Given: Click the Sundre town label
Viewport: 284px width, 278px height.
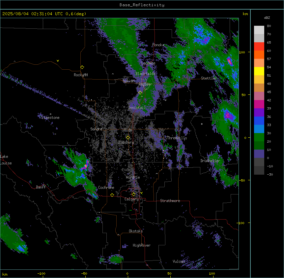Looking at the screenshot, I should [x=96, y=129].
